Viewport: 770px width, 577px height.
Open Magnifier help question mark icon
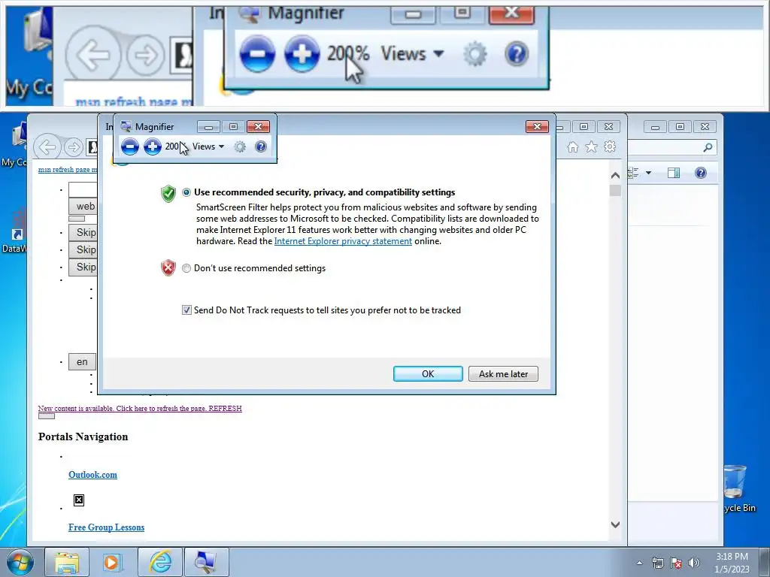[261, 147]
